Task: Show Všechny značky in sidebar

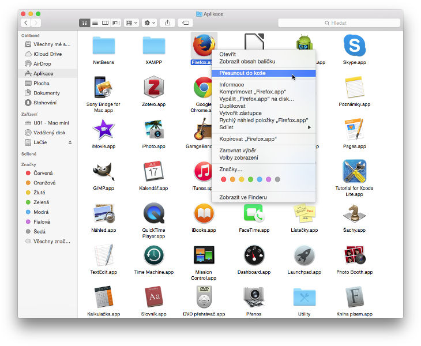Action: [51, 241]
